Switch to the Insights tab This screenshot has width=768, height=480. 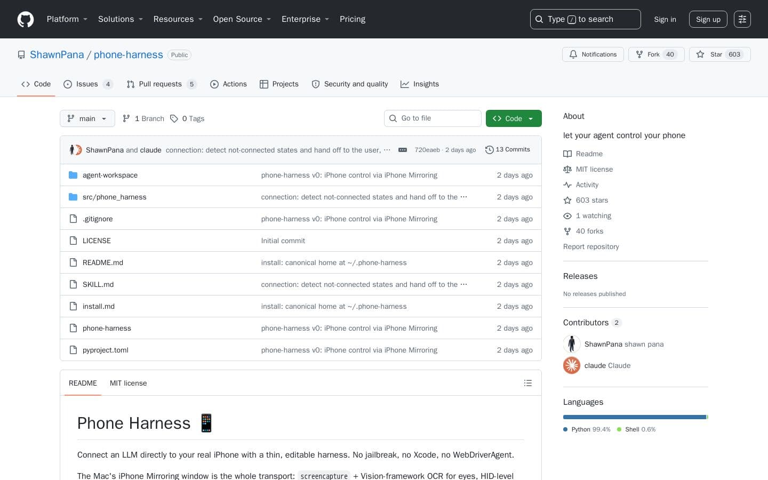coord(420,84)
